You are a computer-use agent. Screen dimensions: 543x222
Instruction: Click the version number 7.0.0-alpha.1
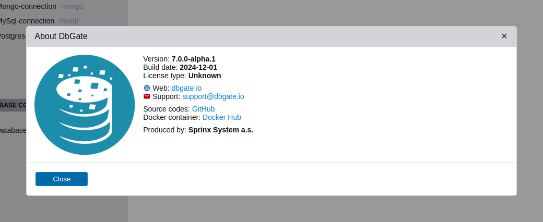pos(193,59)
